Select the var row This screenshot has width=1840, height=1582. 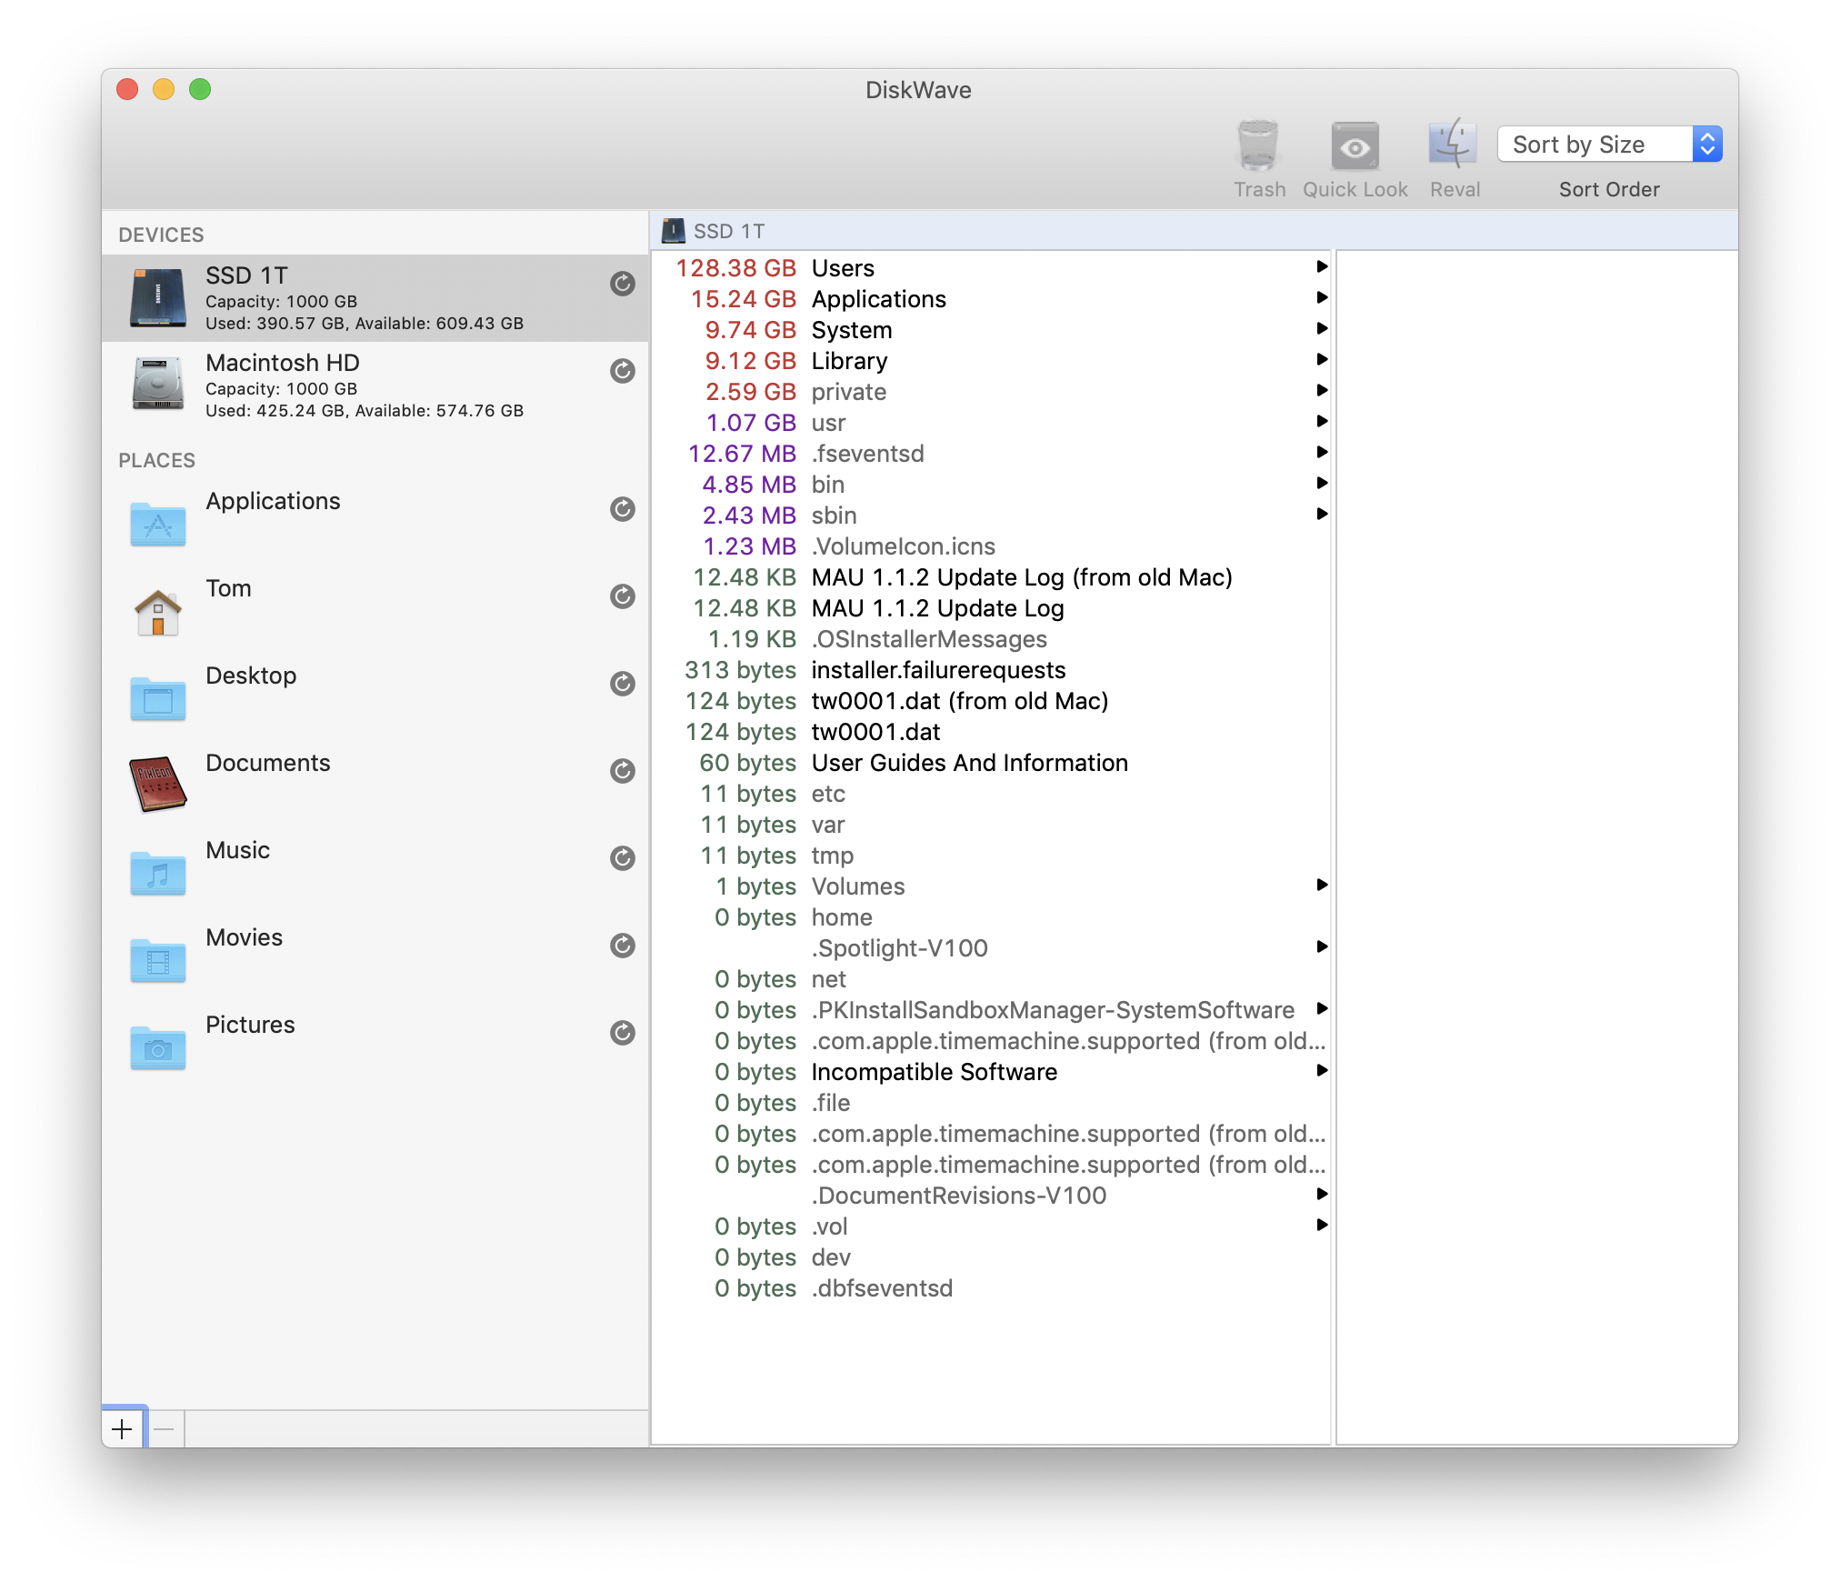coord(991,825)
